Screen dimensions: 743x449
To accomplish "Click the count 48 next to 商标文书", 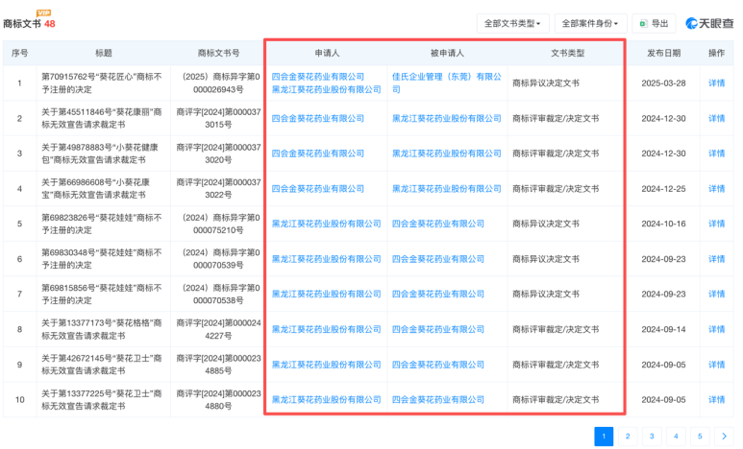I will [x=50, y=24].
